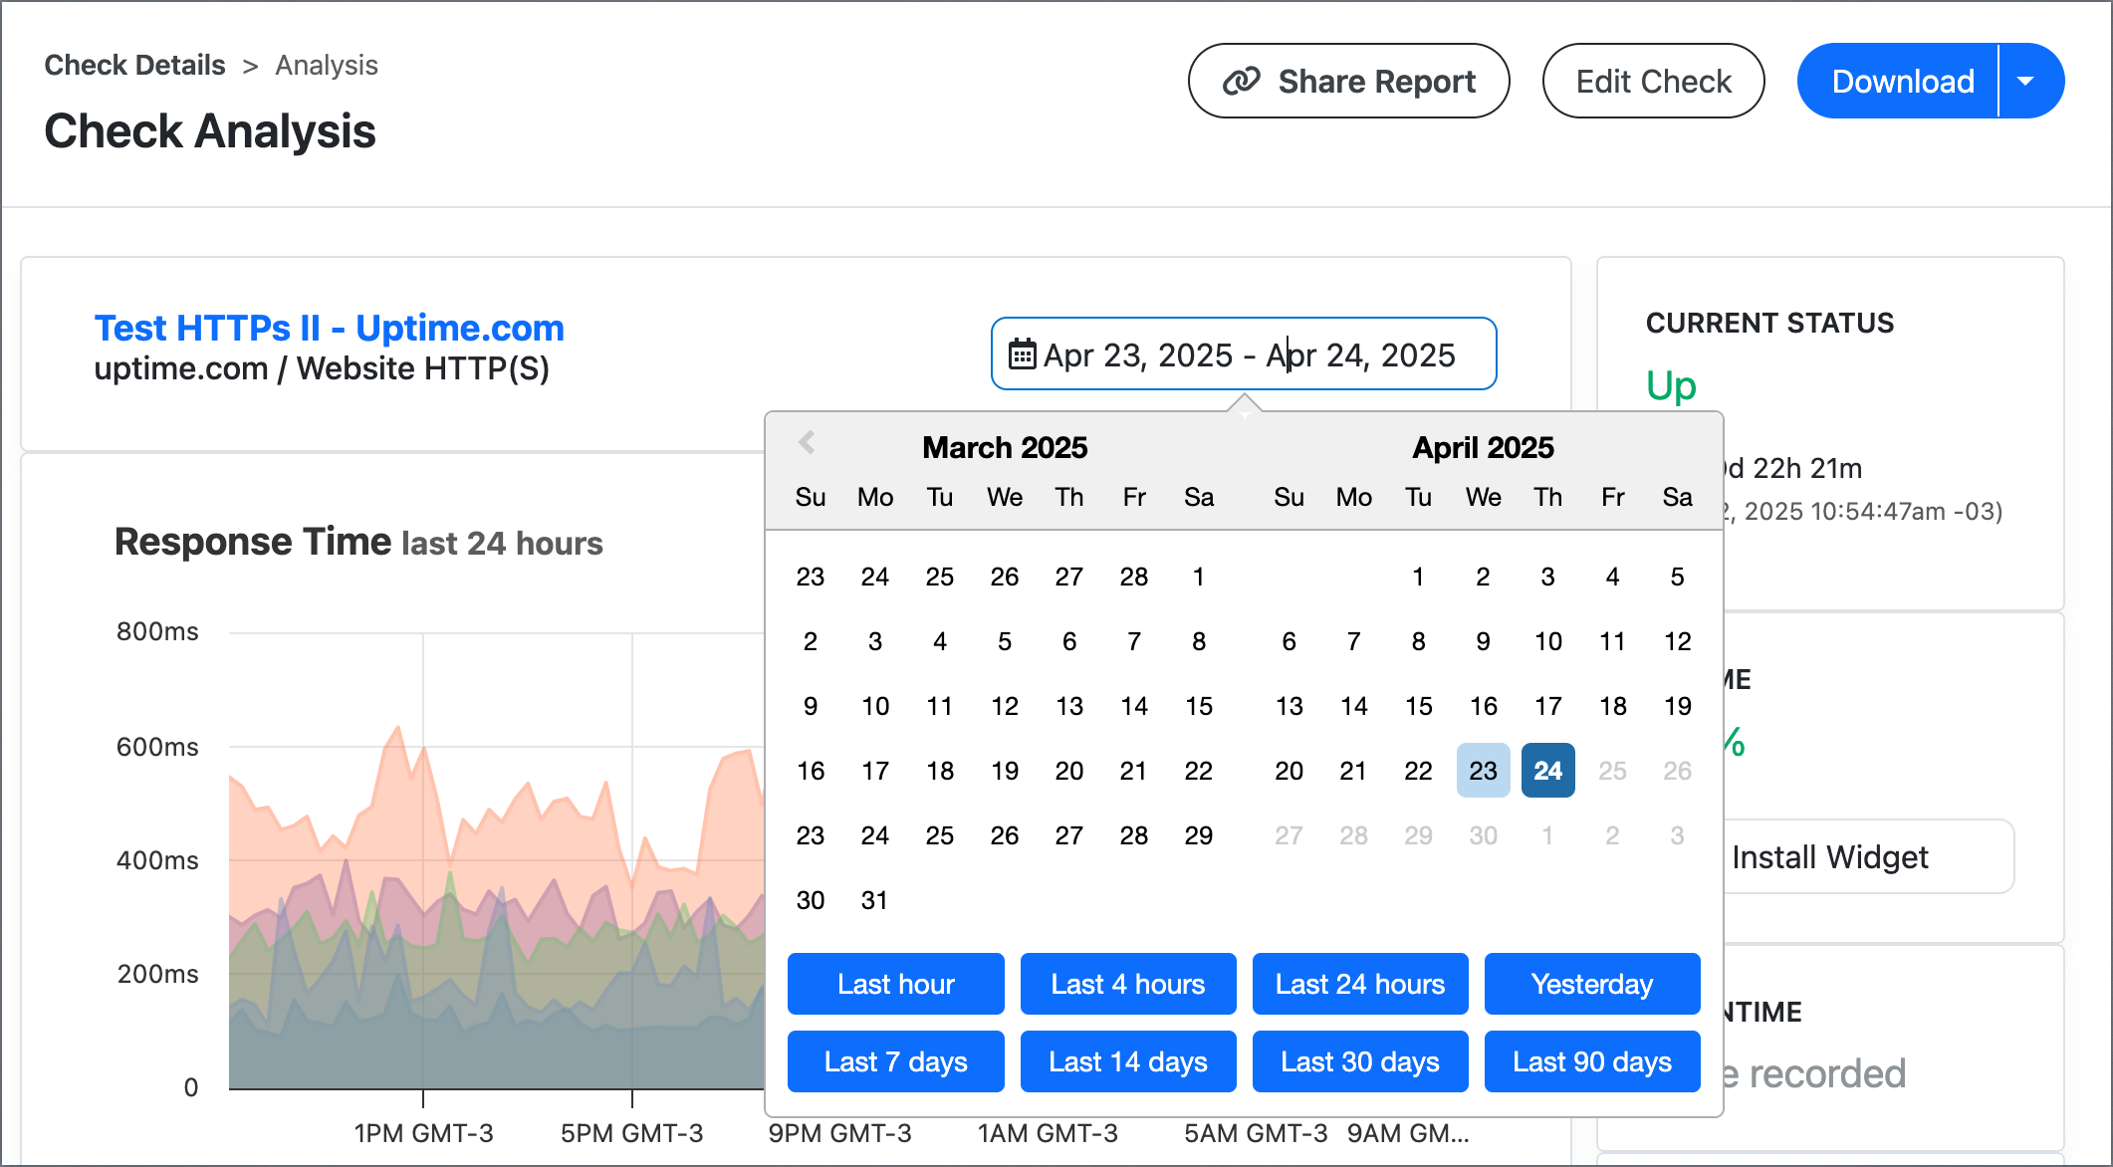Open the Test HTTPs II - Uptime.com link
Viewport: 2113px width, 1167px height.
point(329,328)
